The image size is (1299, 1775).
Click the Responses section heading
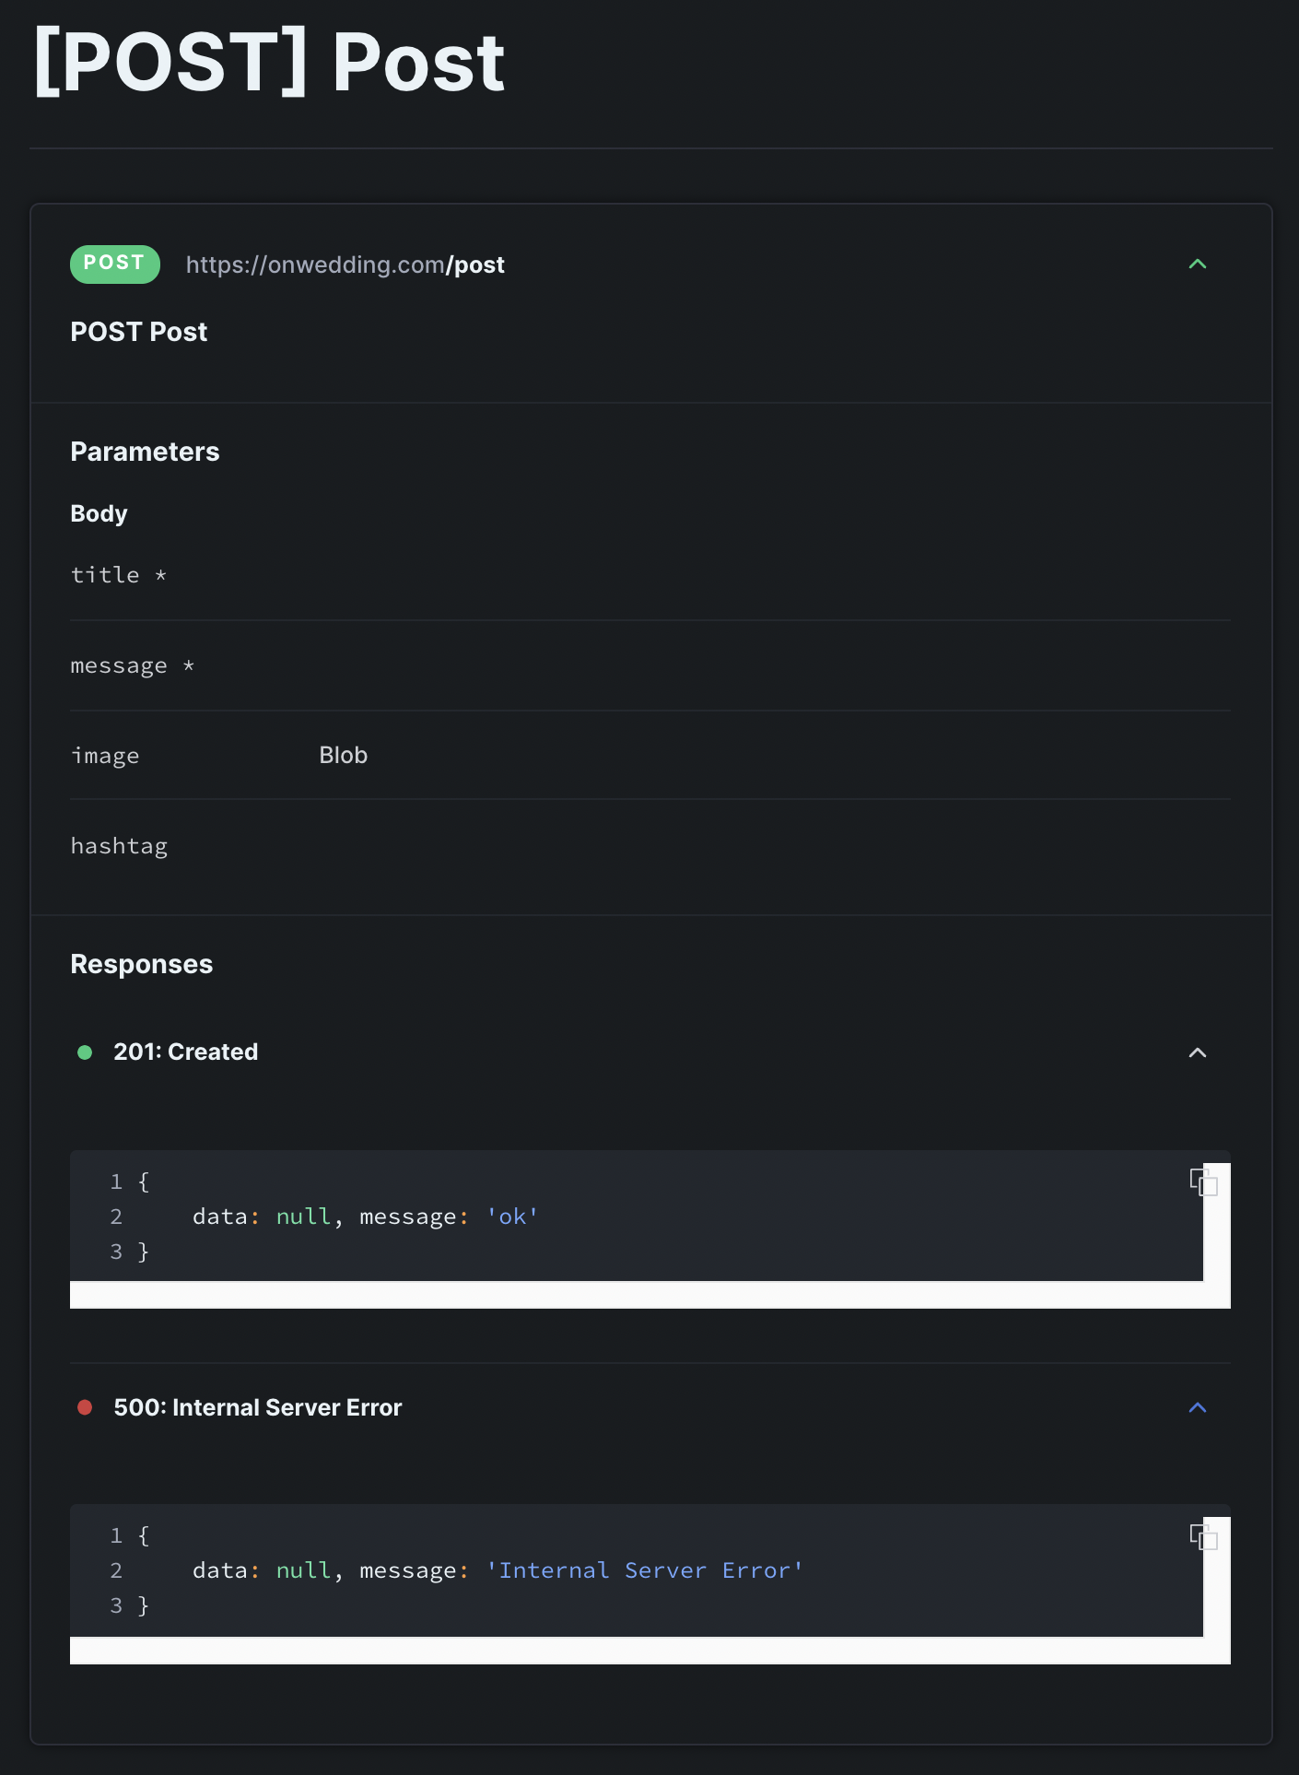tap(142, 964)
